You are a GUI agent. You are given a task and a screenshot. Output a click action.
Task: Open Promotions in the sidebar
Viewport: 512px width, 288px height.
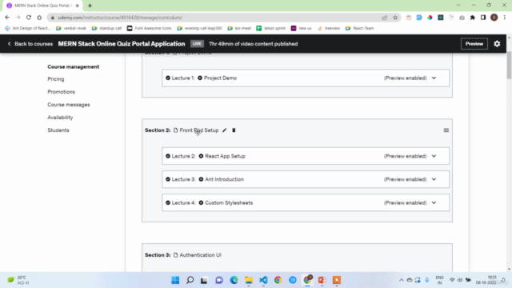tap(61, 92)
